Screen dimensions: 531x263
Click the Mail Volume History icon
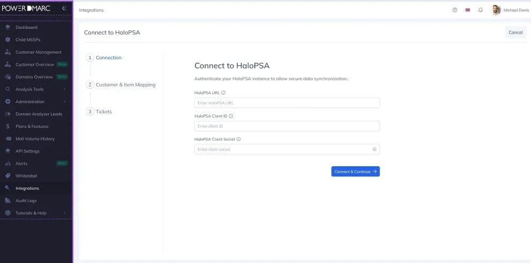(x=8, y=138)
